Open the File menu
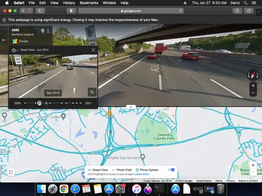The height and width of the screenshot is (196, 262). 31,3
